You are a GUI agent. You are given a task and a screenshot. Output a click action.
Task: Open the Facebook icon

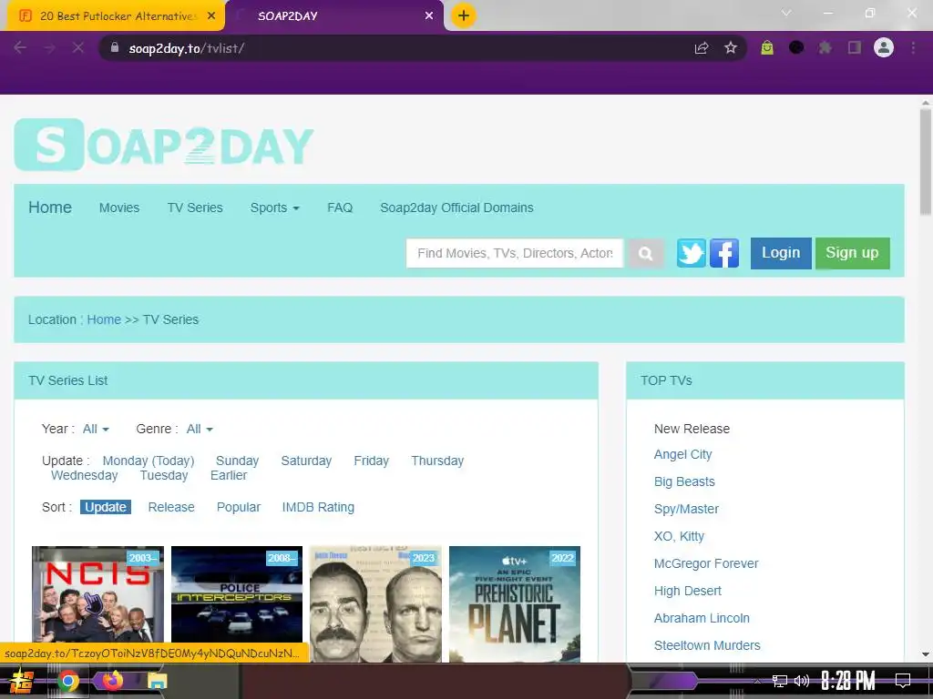point(724,253)
